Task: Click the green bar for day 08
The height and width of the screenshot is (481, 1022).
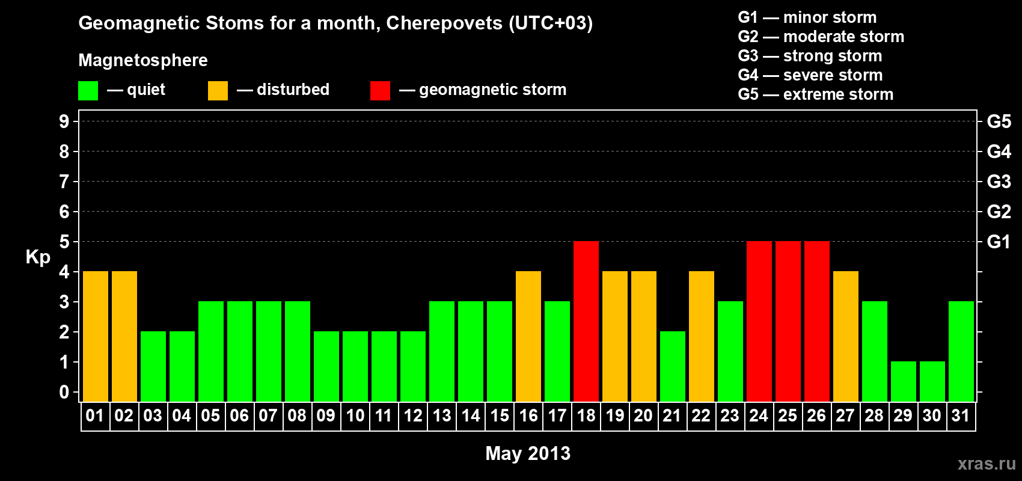Action: tap(298, 351)
